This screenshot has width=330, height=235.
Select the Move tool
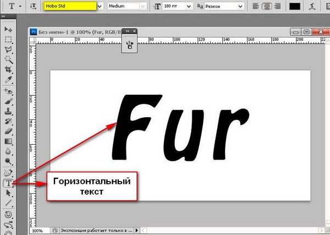8,29
